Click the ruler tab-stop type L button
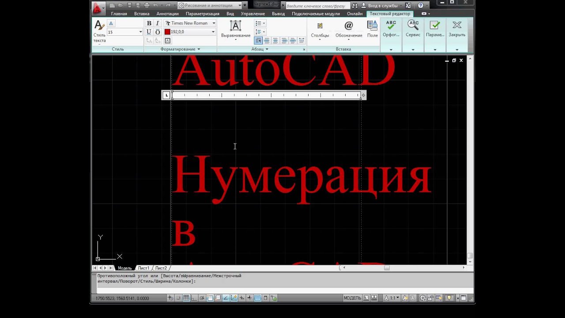Viewport: 565px width, 318px height. click(166, 95)
